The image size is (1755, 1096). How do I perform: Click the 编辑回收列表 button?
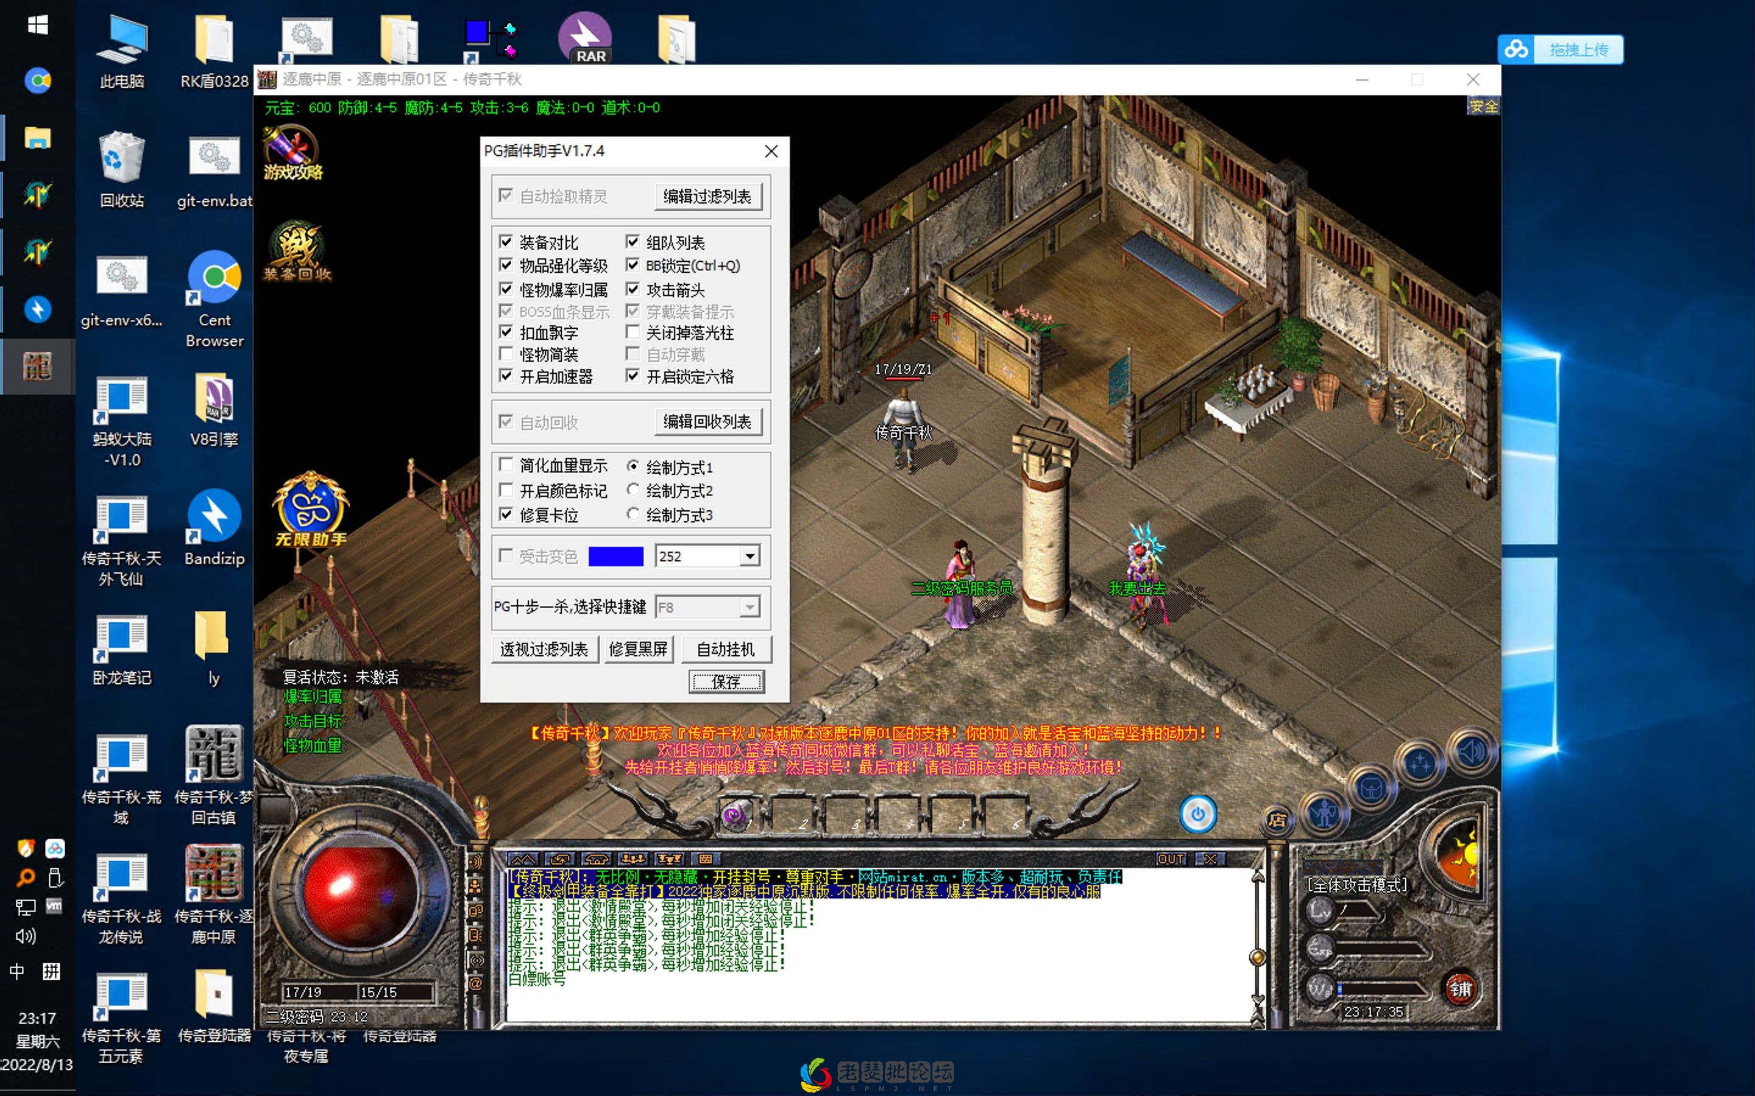708,422
